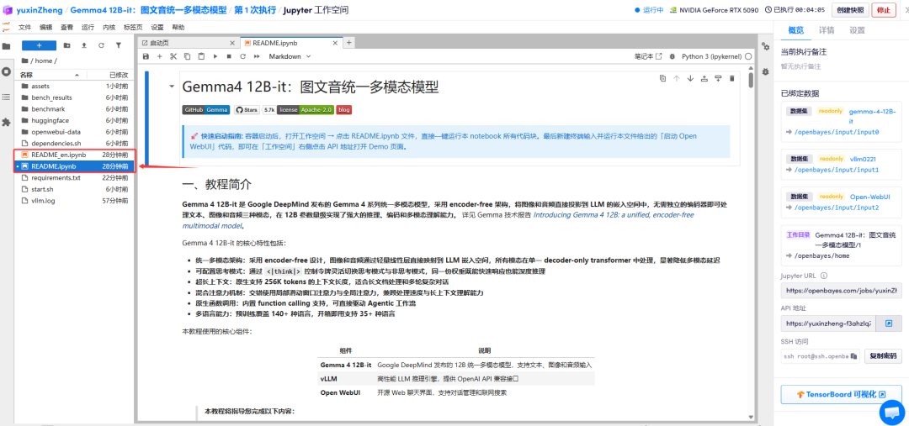Insert a cell above the current cell
Image resolution: width=909 pixels, height=426 pixels.
[704, 78]
